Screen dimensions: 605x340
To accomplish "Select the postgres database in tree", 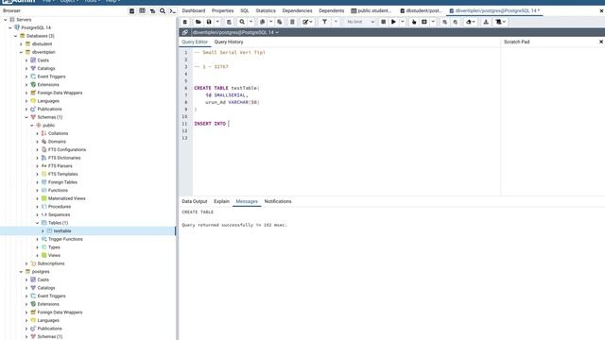I will (41, 272).
